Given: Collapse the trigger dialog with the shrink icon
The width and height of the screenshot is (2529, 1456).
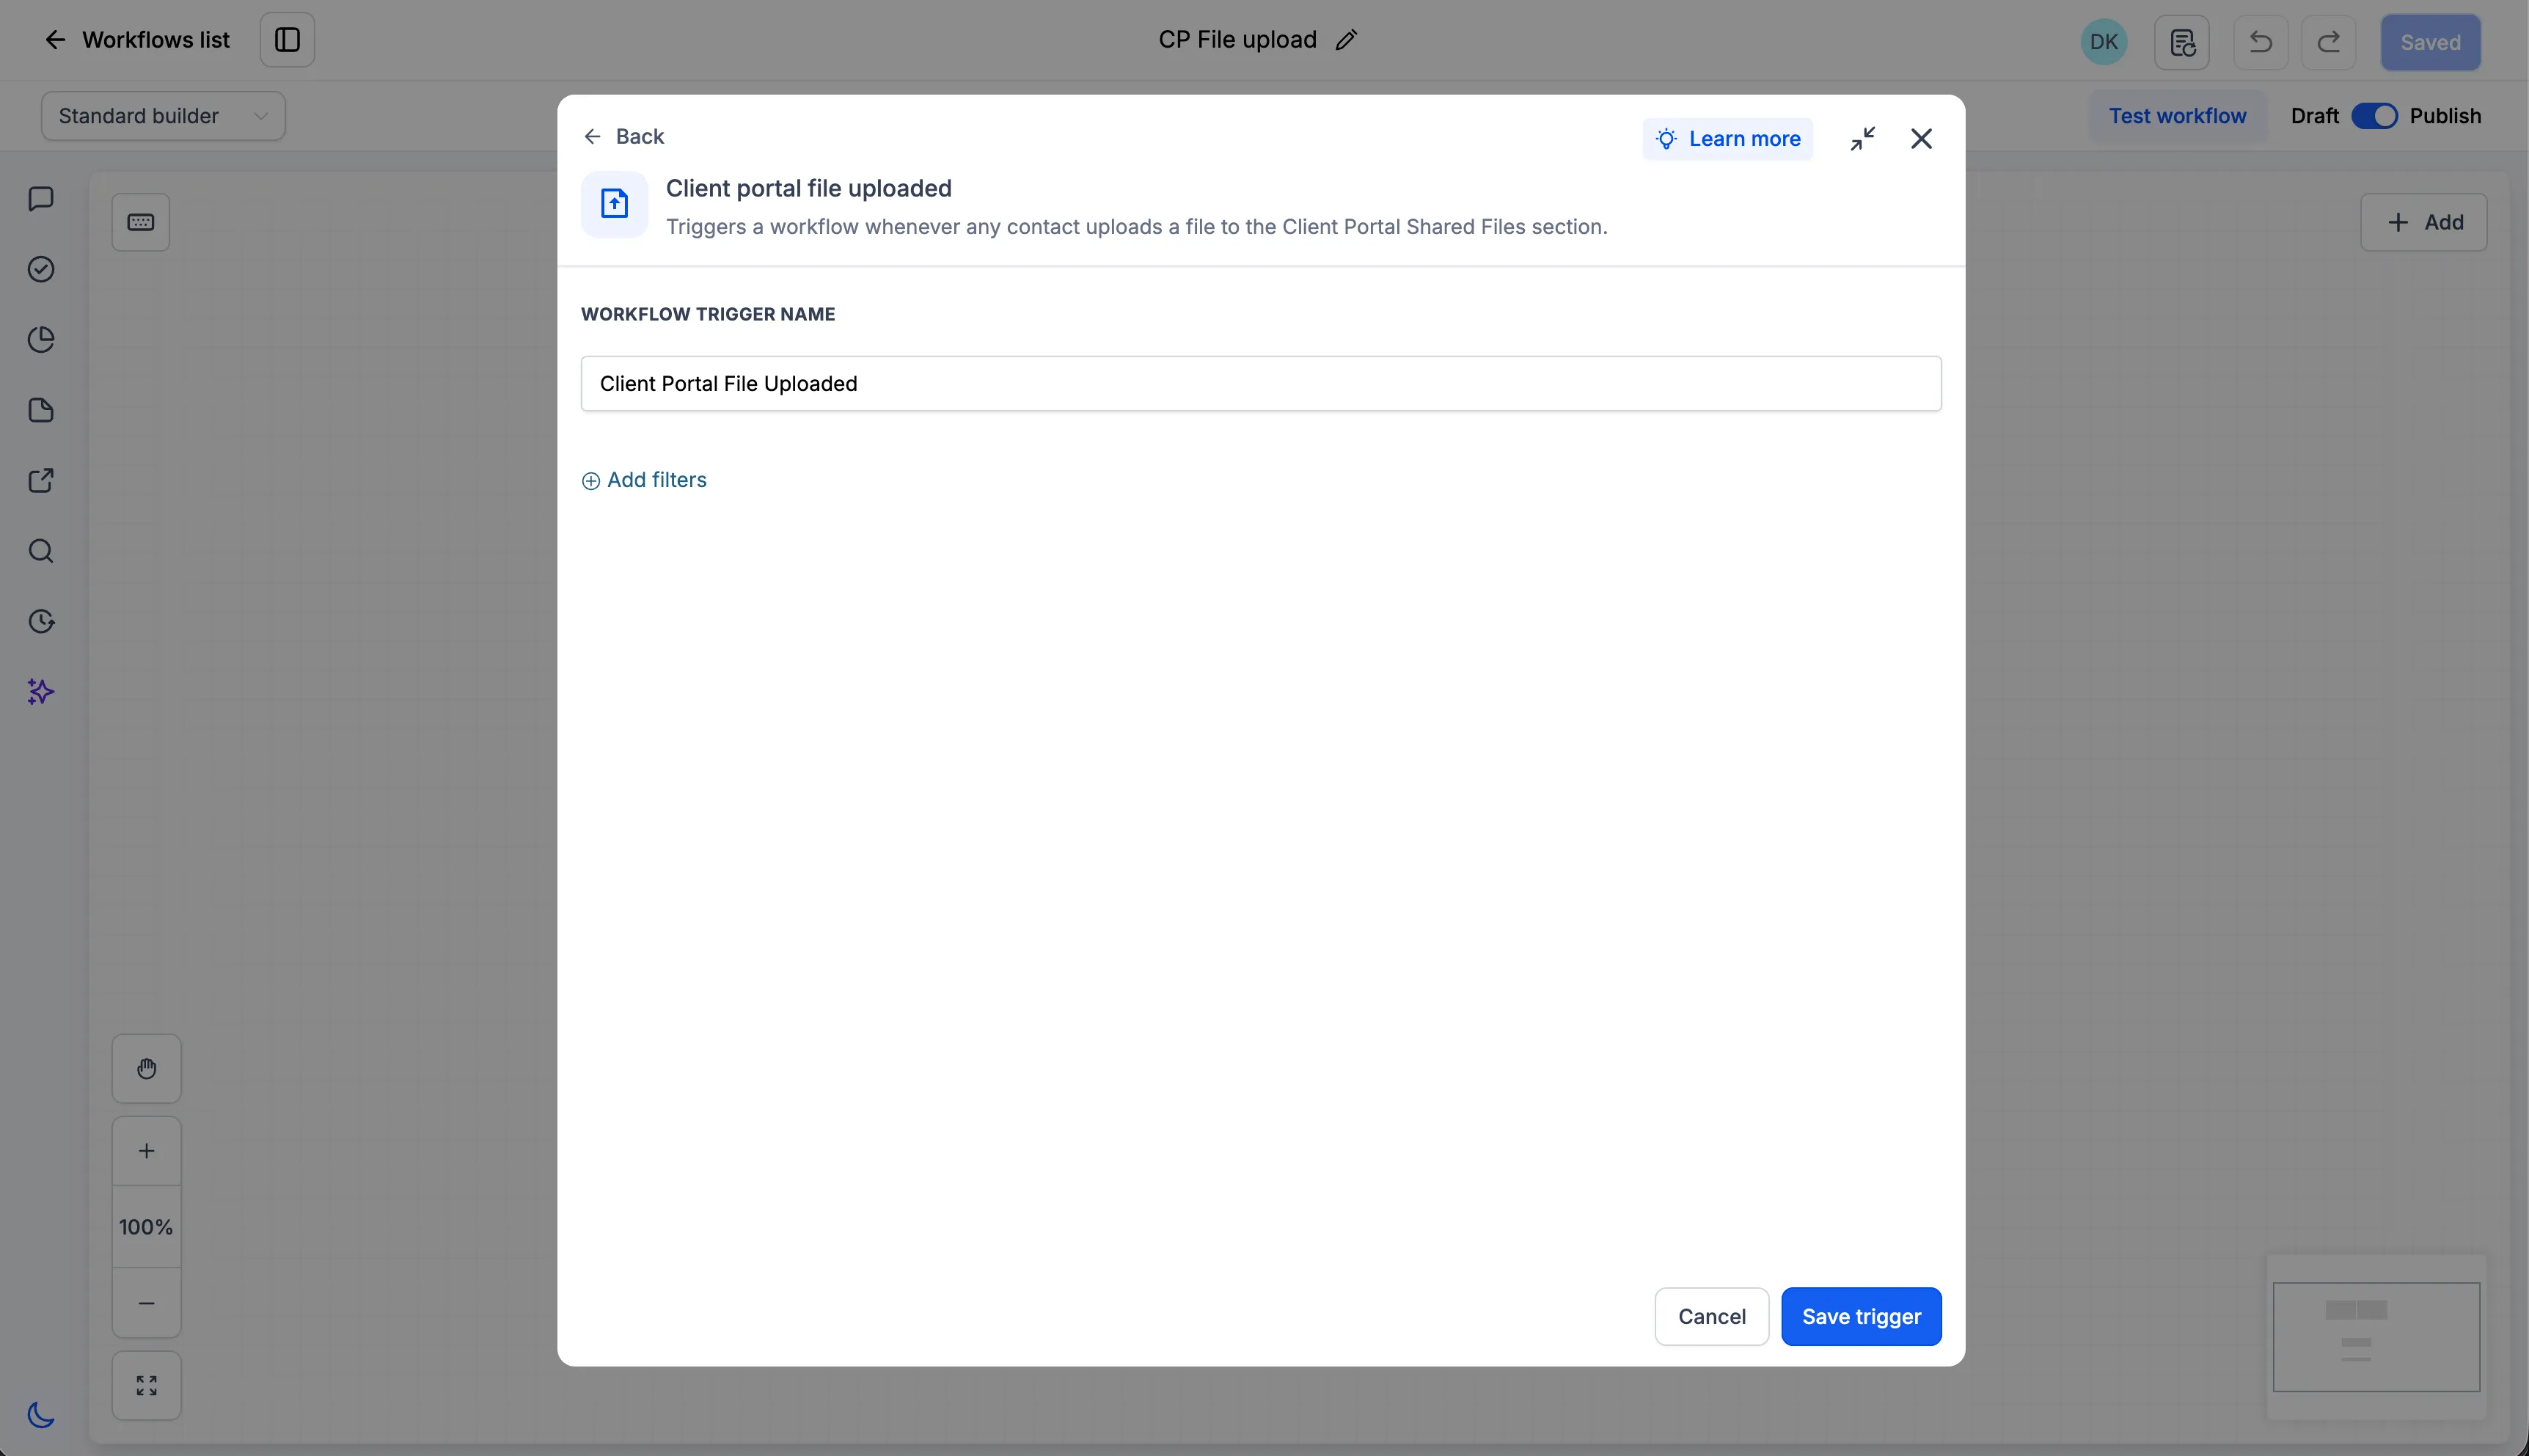Looking at the screenshot, I should 1862,139.
